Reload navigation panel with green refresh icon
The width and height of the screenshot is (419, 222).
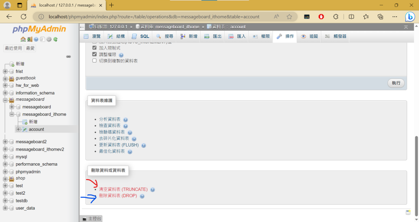click(55, 40)
